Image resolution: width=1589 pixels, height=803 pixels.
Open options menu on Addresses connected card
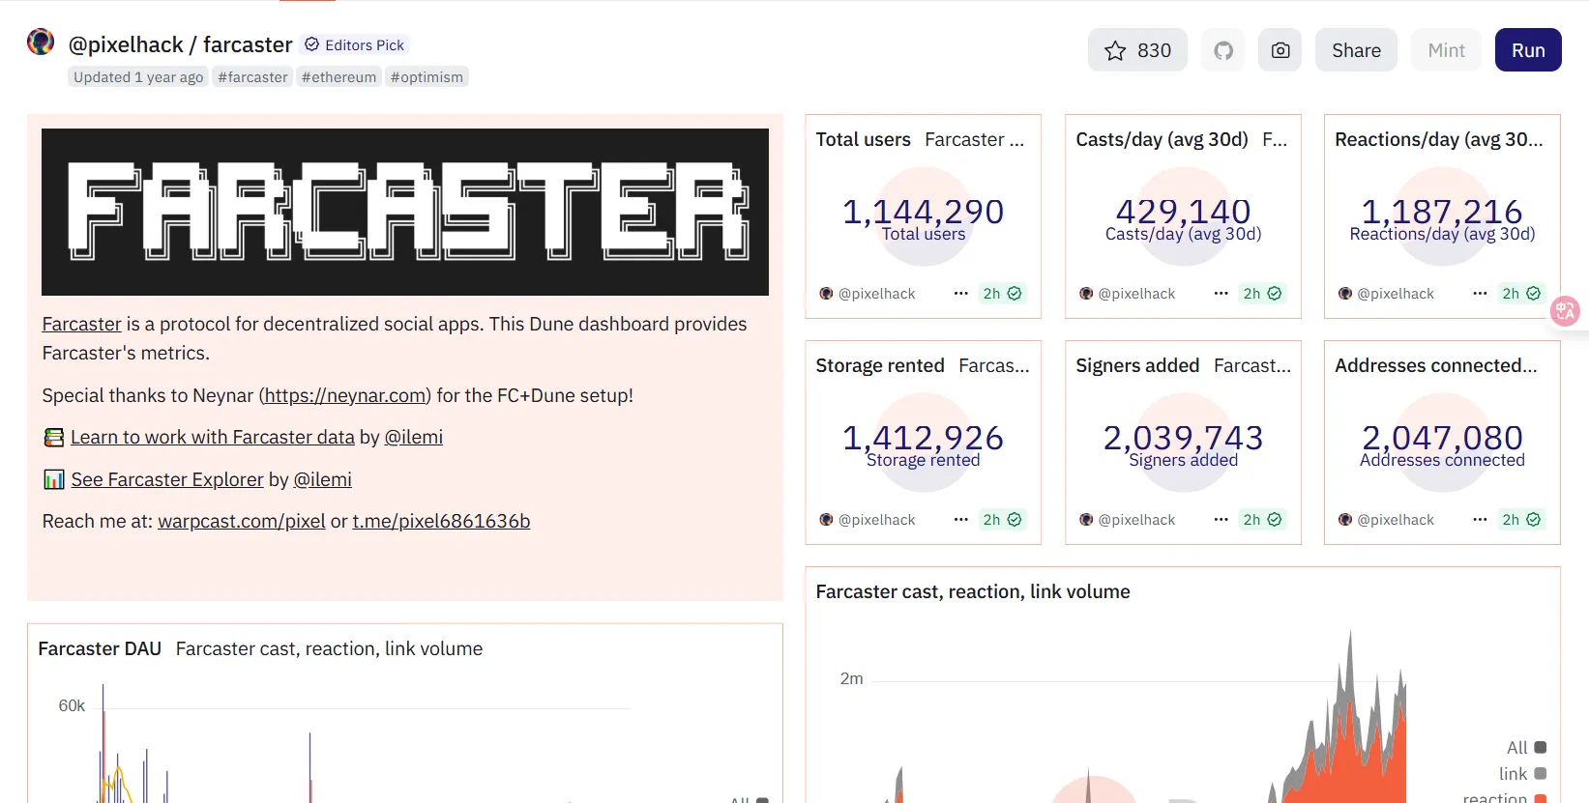click(x=1480, y=519)
